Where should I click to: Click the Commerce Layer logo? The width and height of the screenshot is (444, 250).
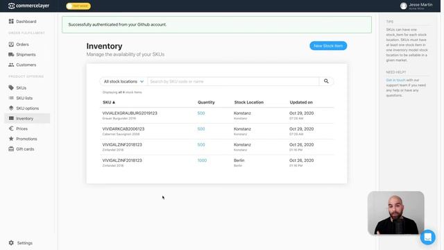click(28, 6)
